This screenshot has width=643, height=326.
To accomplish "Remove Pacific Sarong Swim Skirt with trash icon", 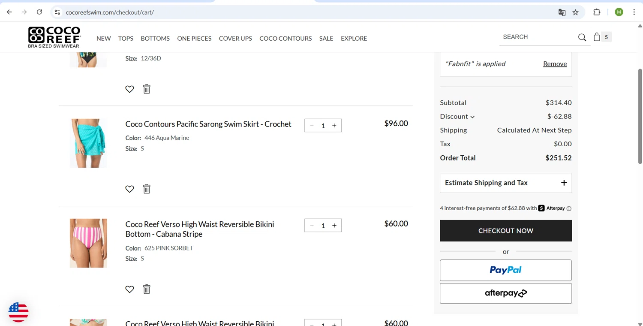I will point(147,189).
